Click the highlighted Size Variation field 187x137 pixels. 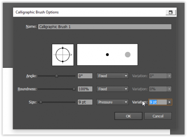[x=158, y=102]
